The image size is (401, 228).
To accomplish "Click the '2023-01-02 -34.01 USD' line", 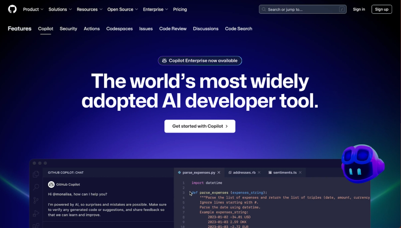I will [229, 217].
